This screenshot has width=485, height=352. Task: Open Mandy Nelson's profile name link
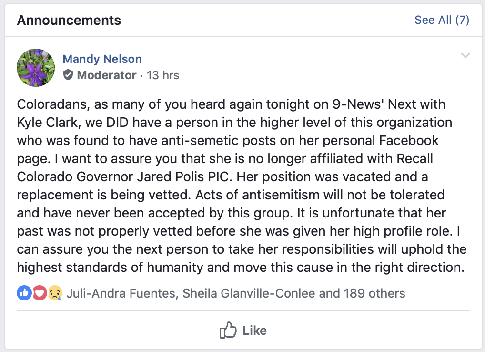coord(102,59)
